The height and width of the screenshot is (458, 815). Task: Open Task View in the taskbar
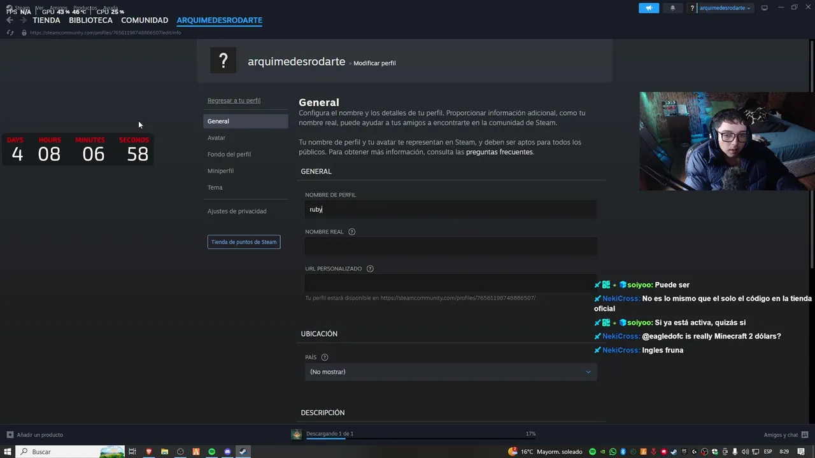pyautogui.click(x=132, y=452)
